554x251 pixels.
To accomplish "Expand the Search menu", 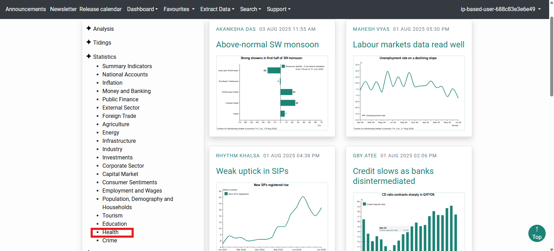I will [x=250, y=9].
